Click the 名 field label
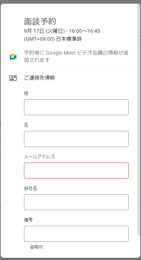The width and height of the screenshot is (141, 260). pyautogui.click(x=26, y=125)
